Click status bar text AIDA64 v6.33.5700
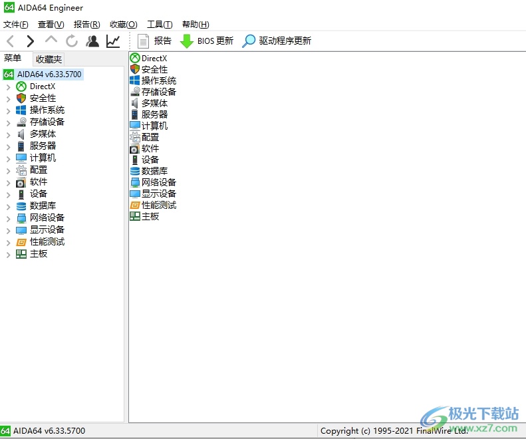This screenshot has height=439, width=526. (49, 430)
